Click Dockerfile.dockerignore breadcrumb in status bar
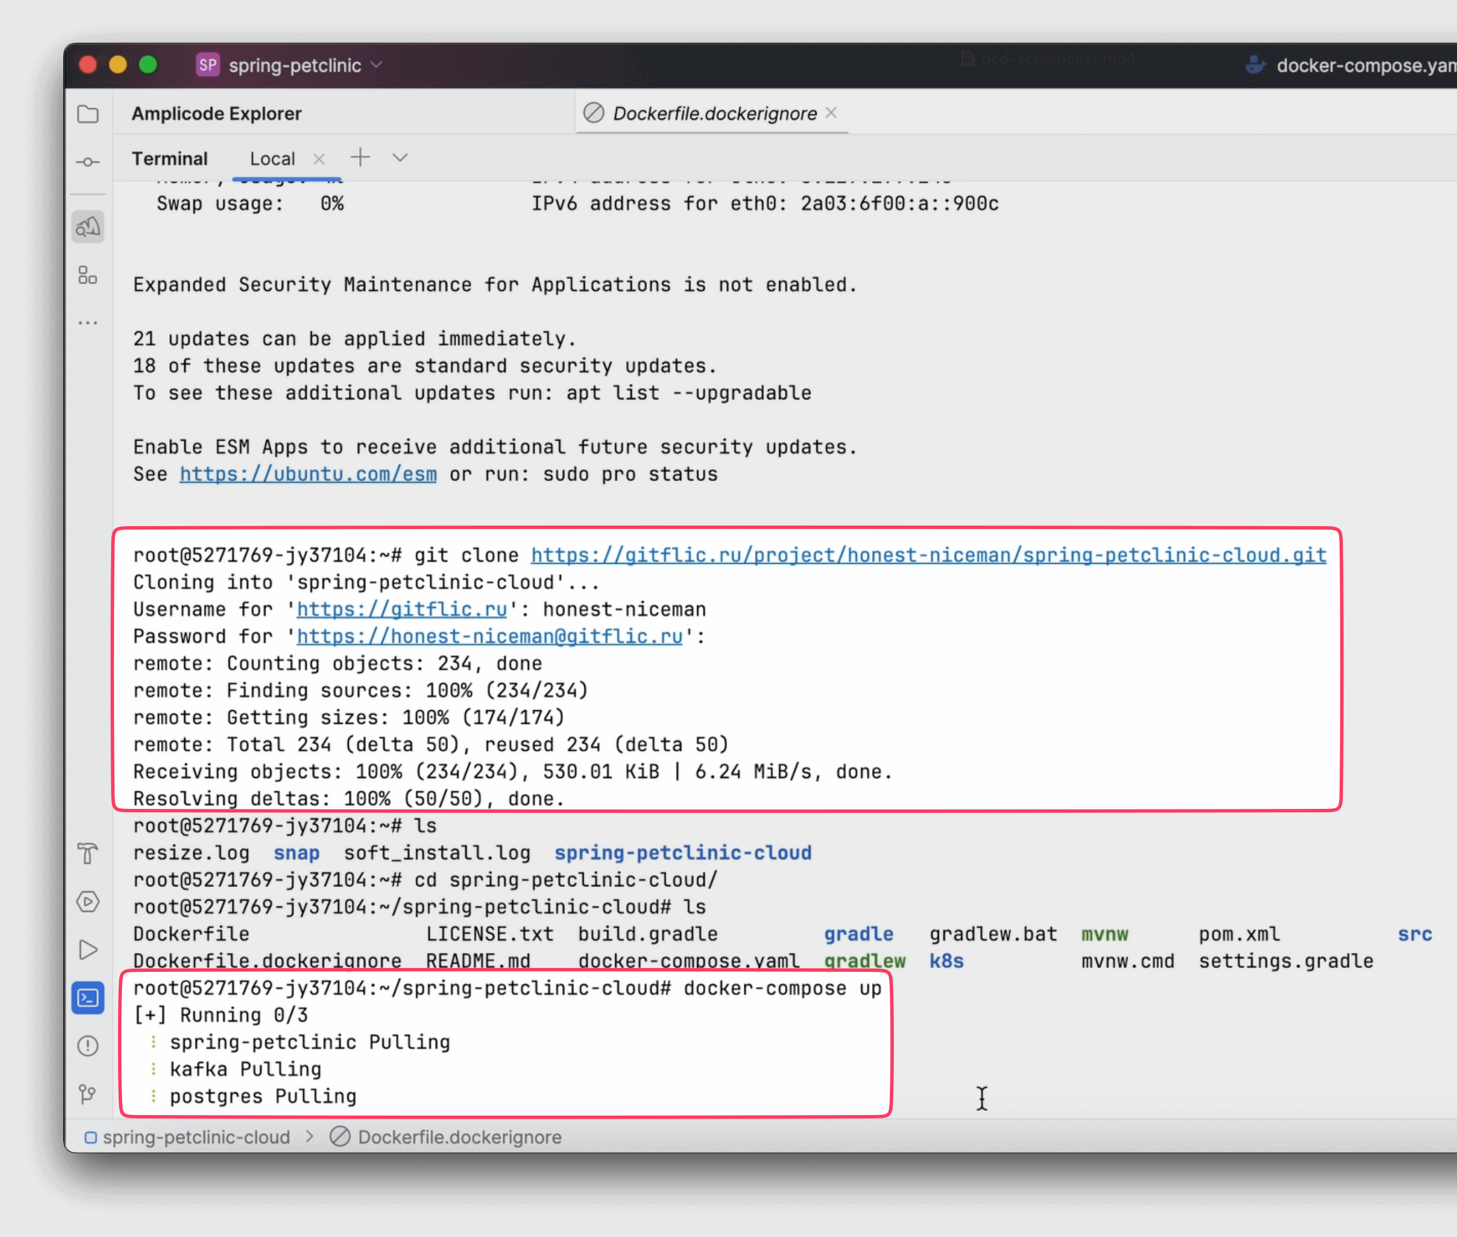The height and width of the screenshot is (1237, 1457). point(460,1137)
